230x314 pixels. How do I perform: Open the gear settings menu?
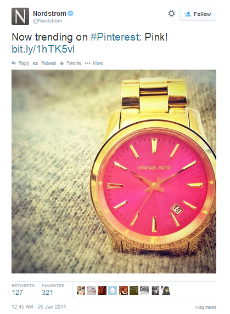[171, 14]
